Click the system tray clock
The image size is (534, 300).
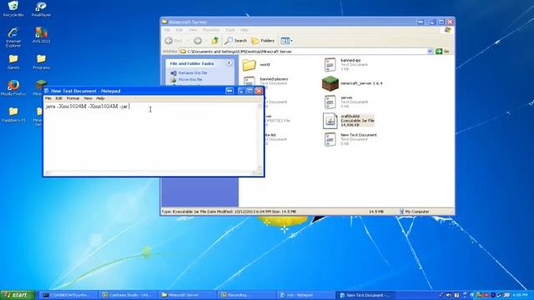520,295
